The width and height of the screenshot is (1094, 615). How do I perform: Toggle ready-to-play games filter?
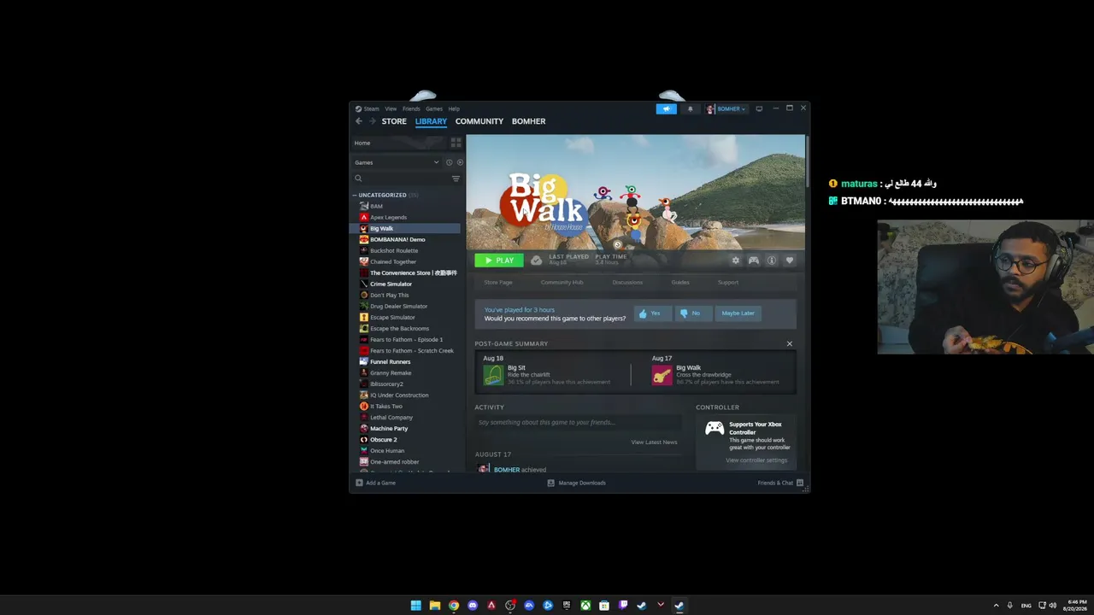[x=460, y=162]
